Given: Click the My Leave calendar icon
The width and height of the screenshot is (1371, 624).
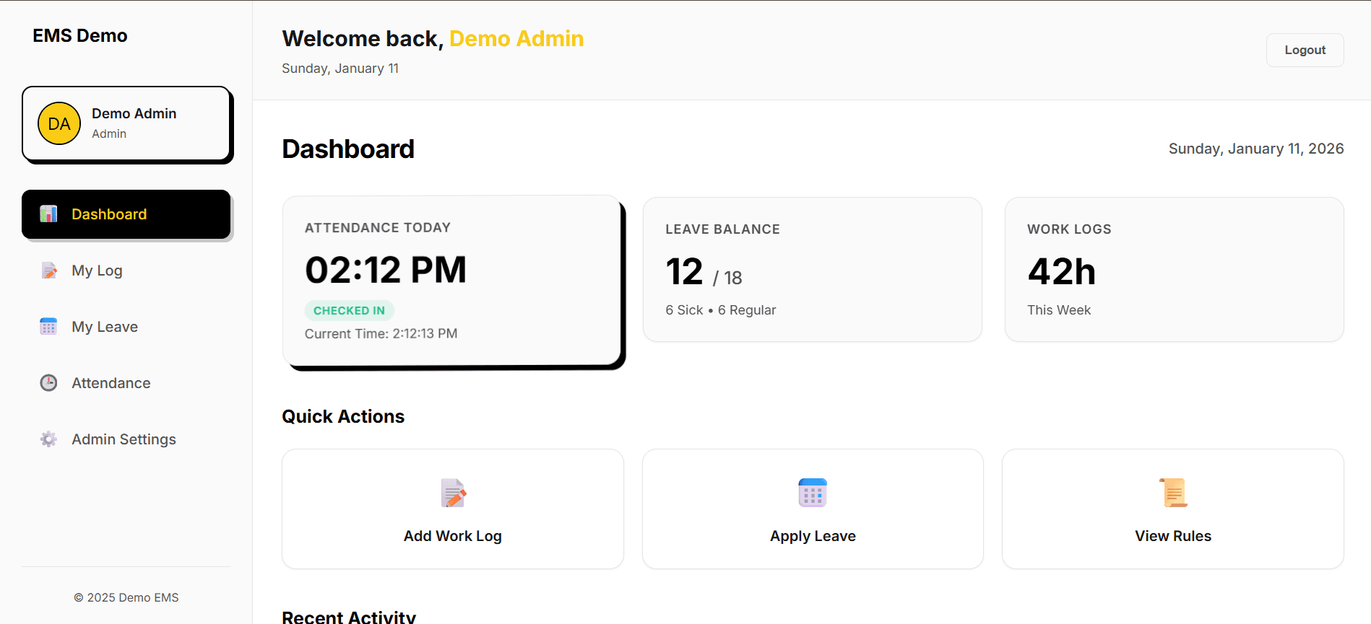Looking at the screenshot, I should tap(48, 326).
